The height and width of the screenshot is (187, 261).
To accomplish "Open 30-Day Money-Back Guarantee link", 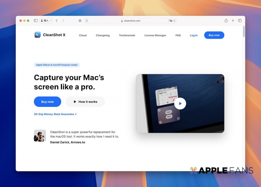I will (55, 114).
